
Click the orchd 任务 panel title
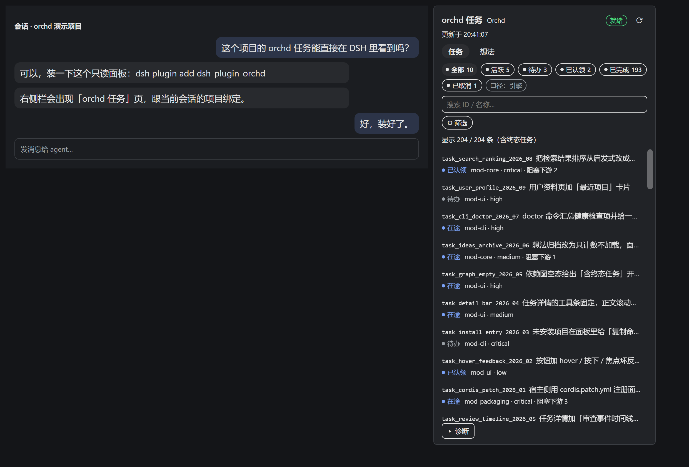tap(462, 20)
